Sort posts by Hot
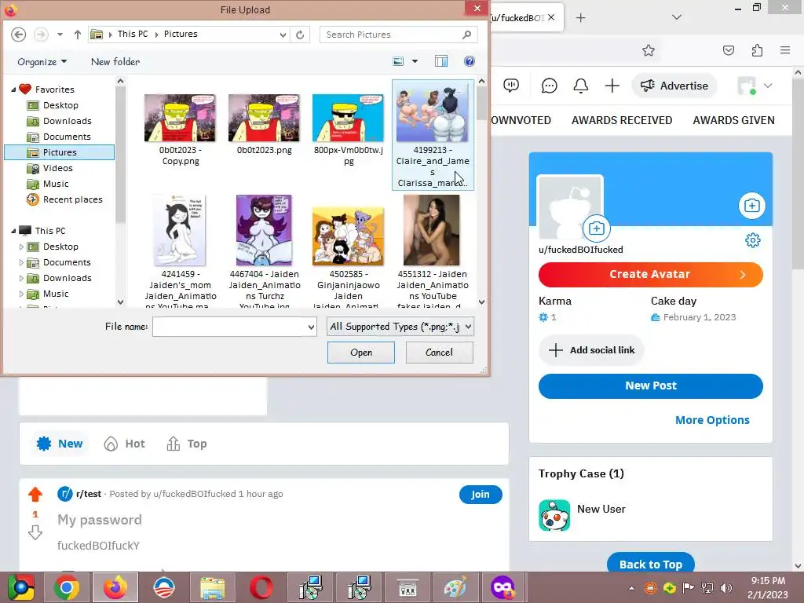 pos(125,444)
